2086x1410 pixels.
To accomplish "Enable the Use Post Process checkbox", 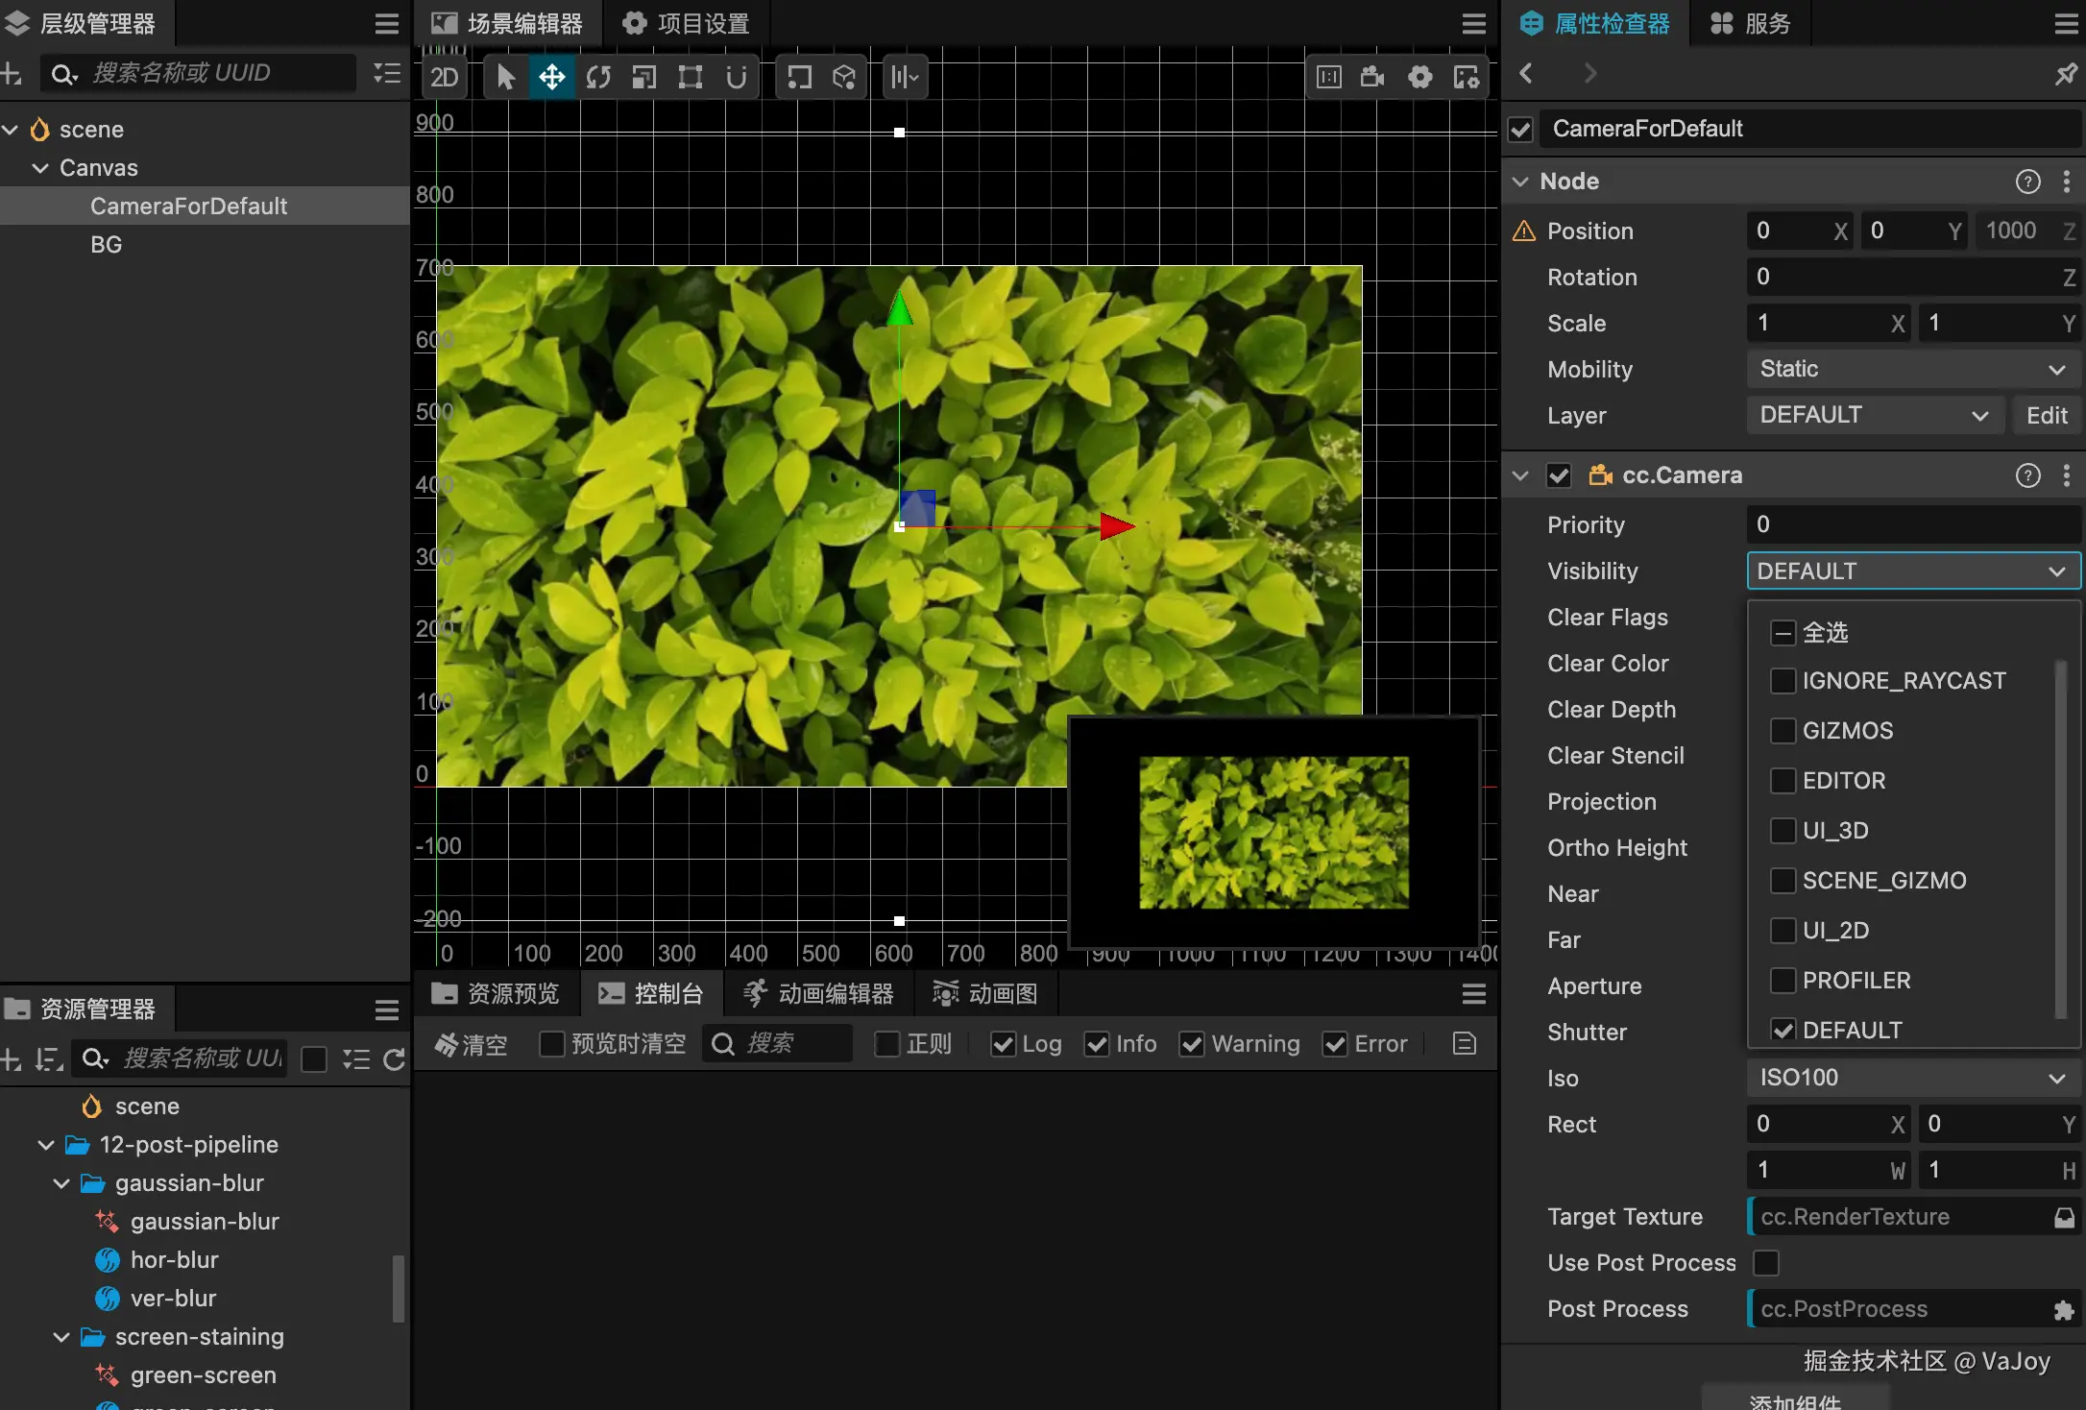I will click(1766, 1263).
